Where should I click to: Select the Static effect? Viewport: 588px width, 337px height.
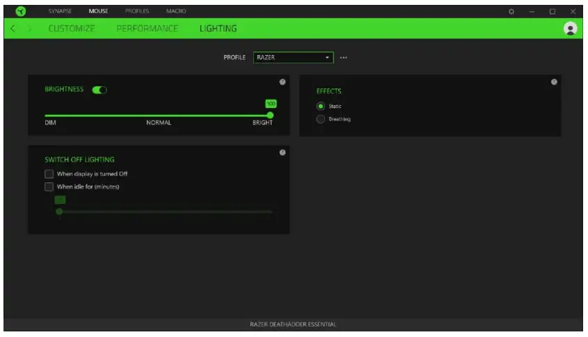click(320, 107)
